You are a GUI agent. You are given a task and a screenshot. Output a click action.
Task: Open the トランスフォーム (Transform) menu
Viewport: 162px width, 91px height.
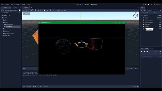(58, 10)
